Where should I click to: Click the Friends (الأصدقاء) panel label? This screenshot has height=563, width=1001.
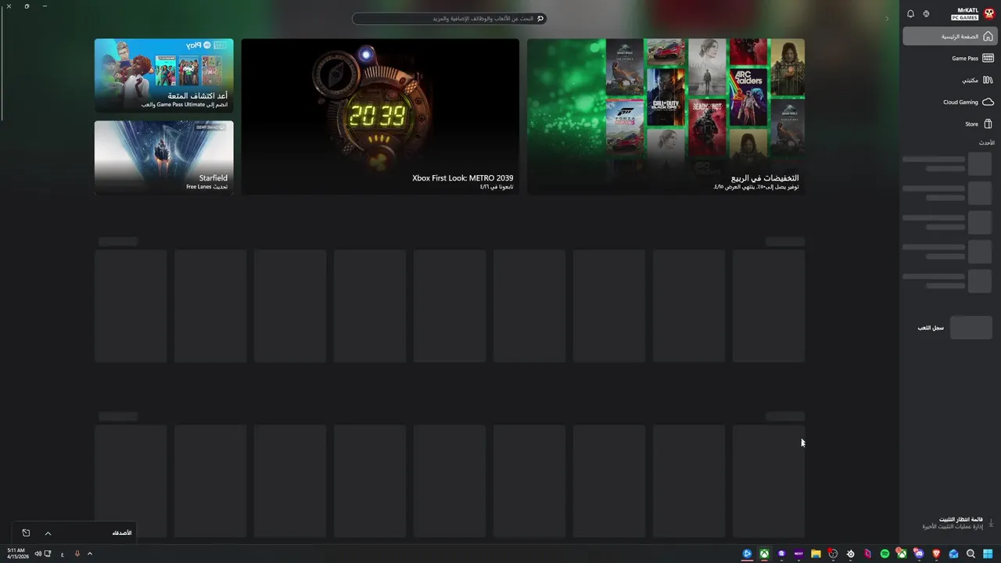[121, 533]
